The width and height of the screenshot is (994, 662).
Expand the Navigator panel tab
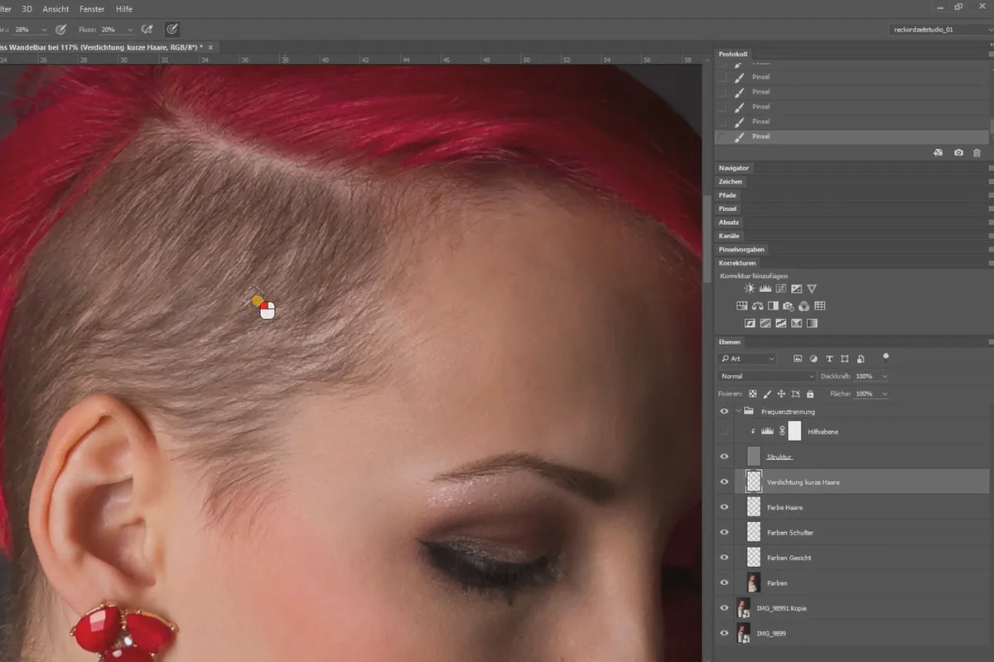click(x=734, y=168)
